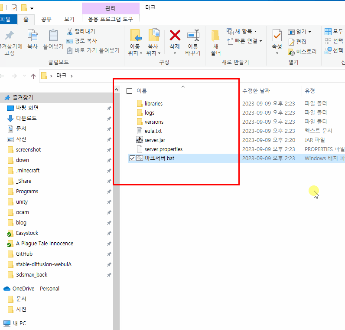The image size is (345, 330).
Task: Expand New item (새 항목) dropdown
Action: [x=255, y=32]
